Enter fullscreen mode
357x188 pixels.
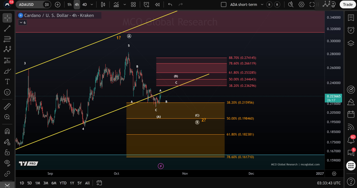click(x=312, y=5)
